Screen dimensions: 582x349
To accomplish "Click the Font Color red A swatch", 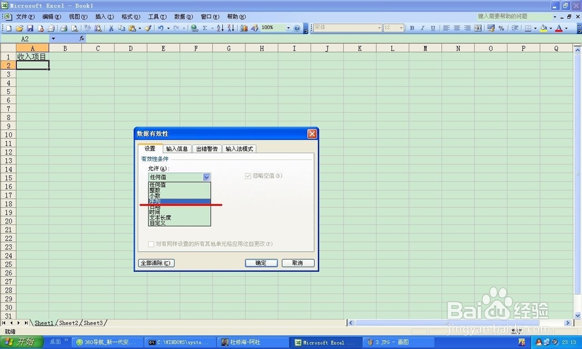I will click(x=559, y=28).
